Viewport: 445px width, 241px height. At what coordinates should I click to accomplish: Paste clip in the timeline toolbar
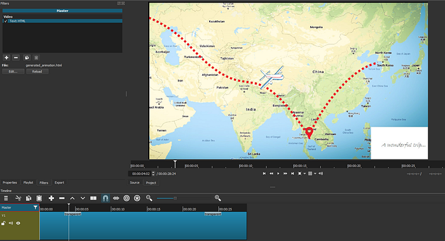point(39,198)
